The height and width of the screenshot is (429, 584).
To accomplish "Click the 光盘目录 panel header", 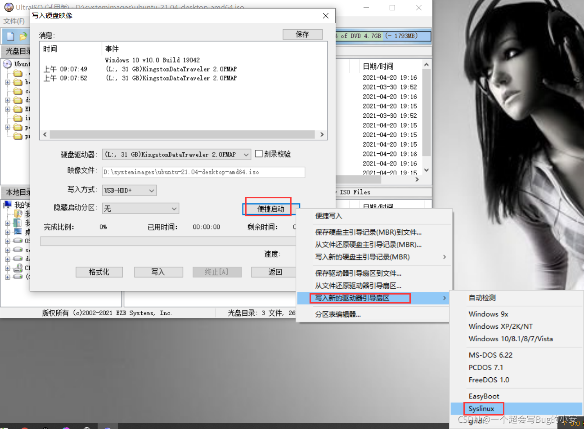I will (17, 51).
